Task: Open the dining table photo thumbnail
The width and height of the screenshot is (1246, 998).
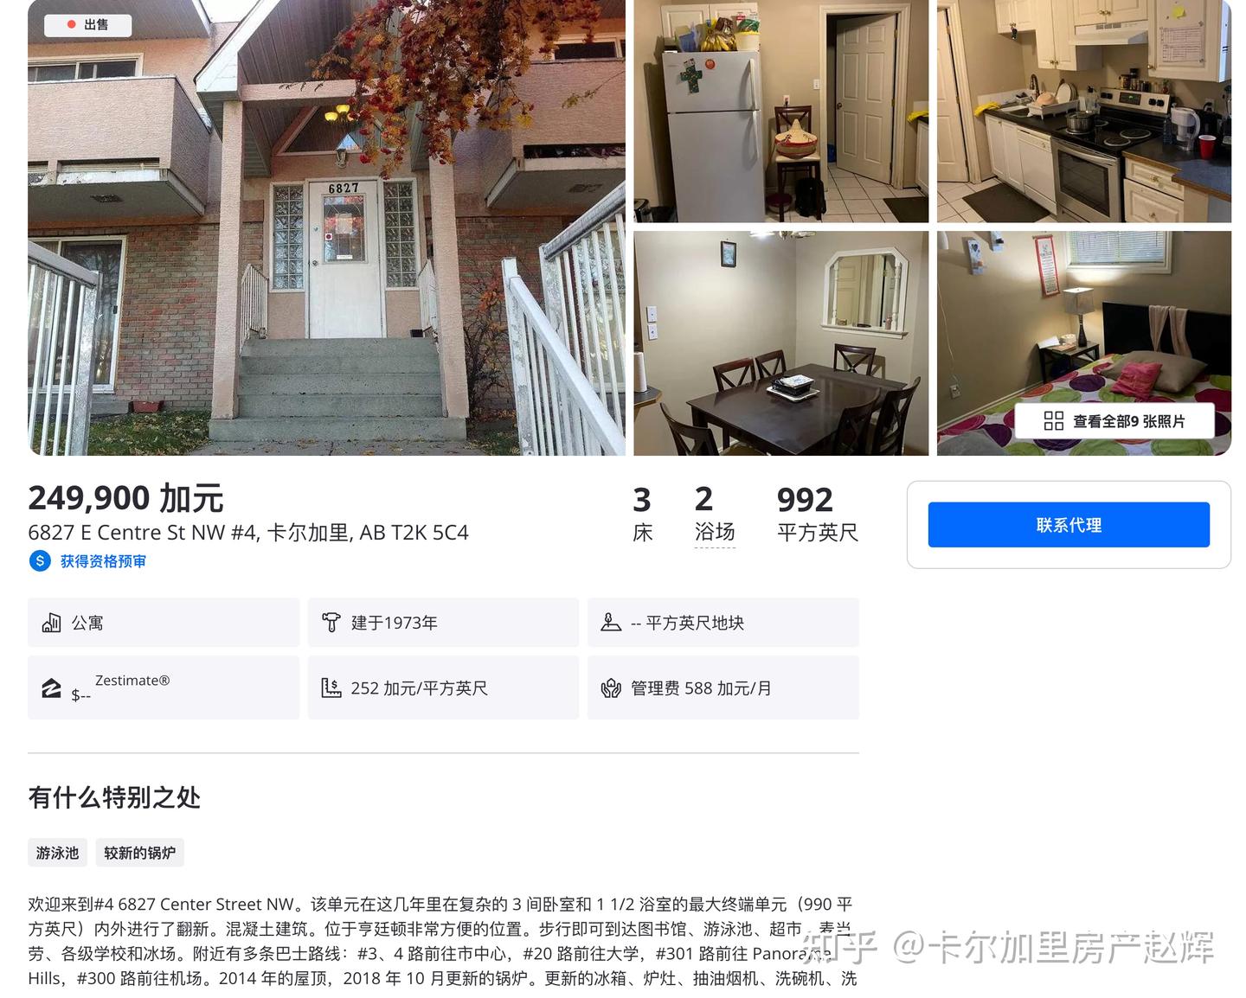Action: (x=781, y=343)
